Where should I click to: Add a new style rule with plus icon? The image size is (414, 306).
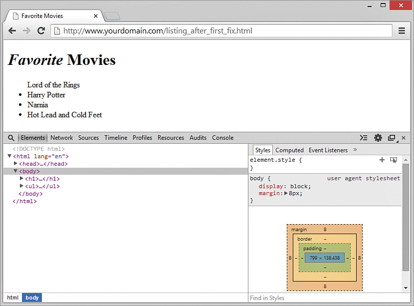(382, 160)
